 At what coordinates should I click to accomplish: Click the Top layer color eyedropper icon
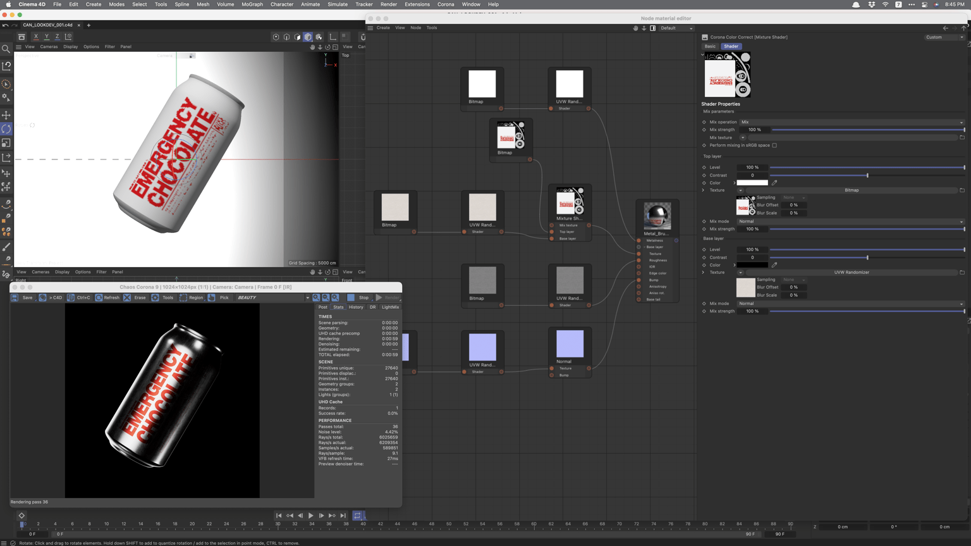tap(774, 183)
